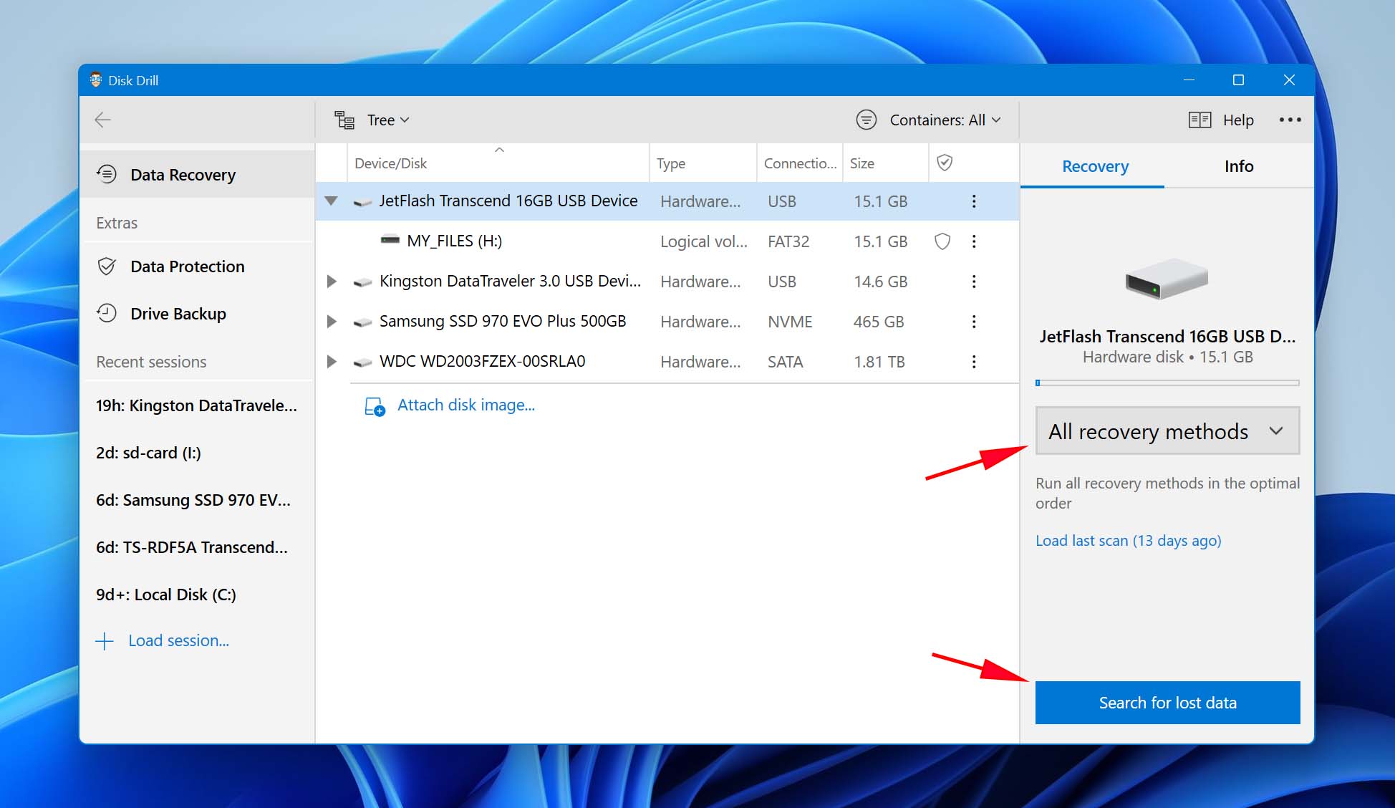The height and width of the screenshot is (808, 1395).
Task: Click the plus icon beside Load session
Action: [105, 641]
